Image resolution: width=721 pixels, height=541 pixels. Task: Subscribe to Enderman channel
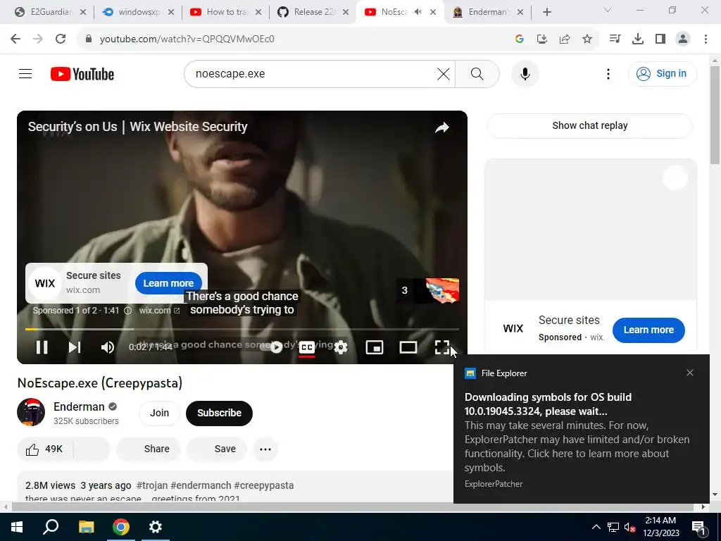click(219, 413)
